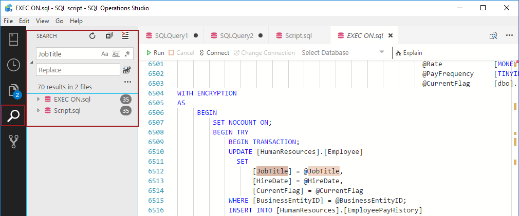Expand EXEC ON.sql search results
The width and height of the screenshot is (519, 216).
pyautogui.click(x=39, y=99)
